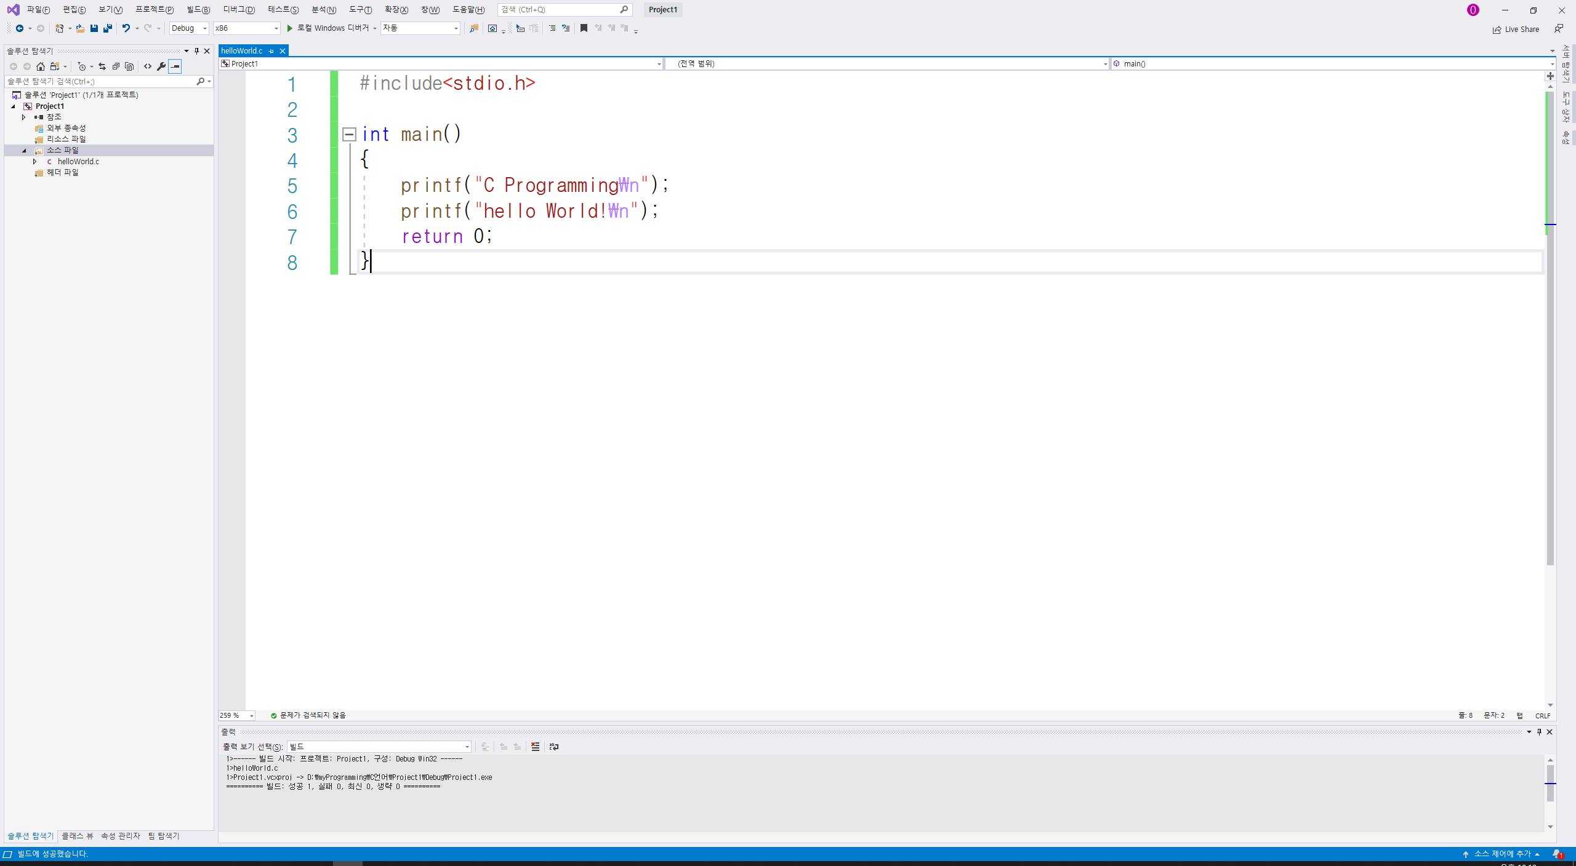
Task: Switch to the 클래스 뷰 tab
Action: [77, 836]
